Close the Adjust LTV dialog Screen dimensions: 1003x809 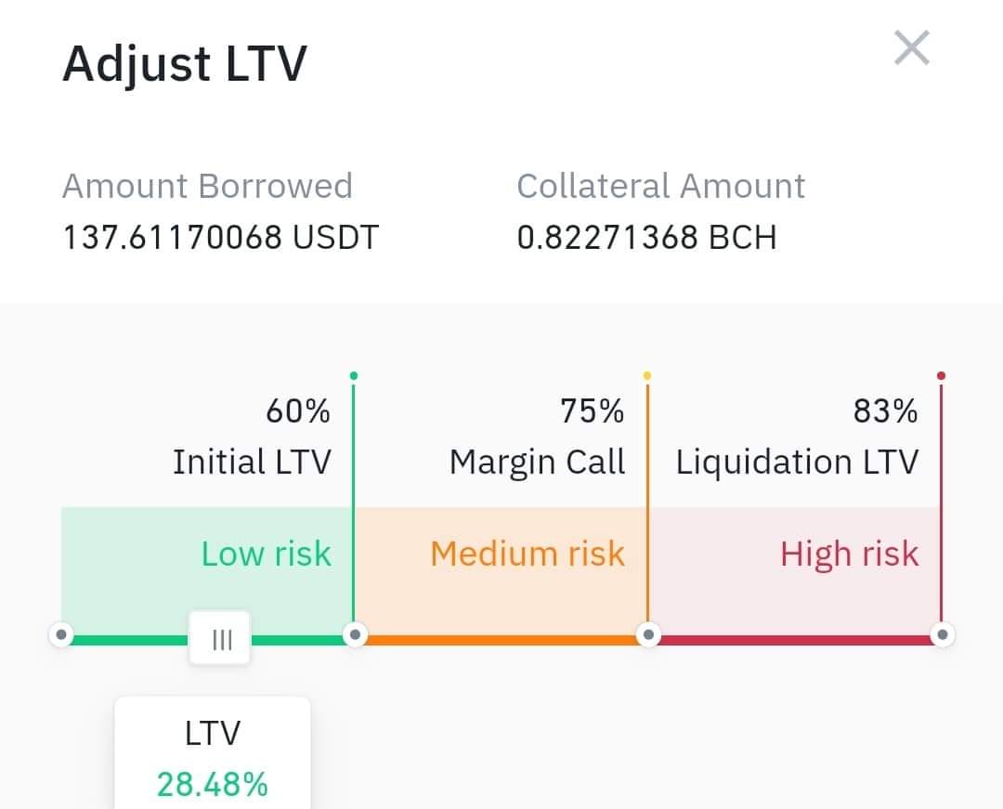[x=912, y=48]
